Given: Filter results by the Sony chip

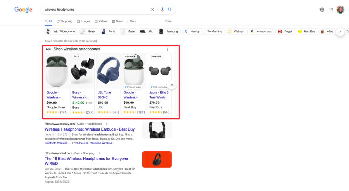Looking at the screenshot, I should (x=109, y=32).
